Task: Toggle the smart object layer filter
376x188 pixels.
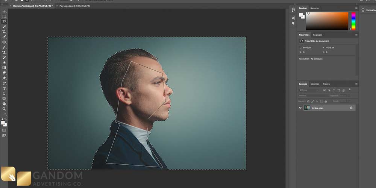Action: pos(344,90)
